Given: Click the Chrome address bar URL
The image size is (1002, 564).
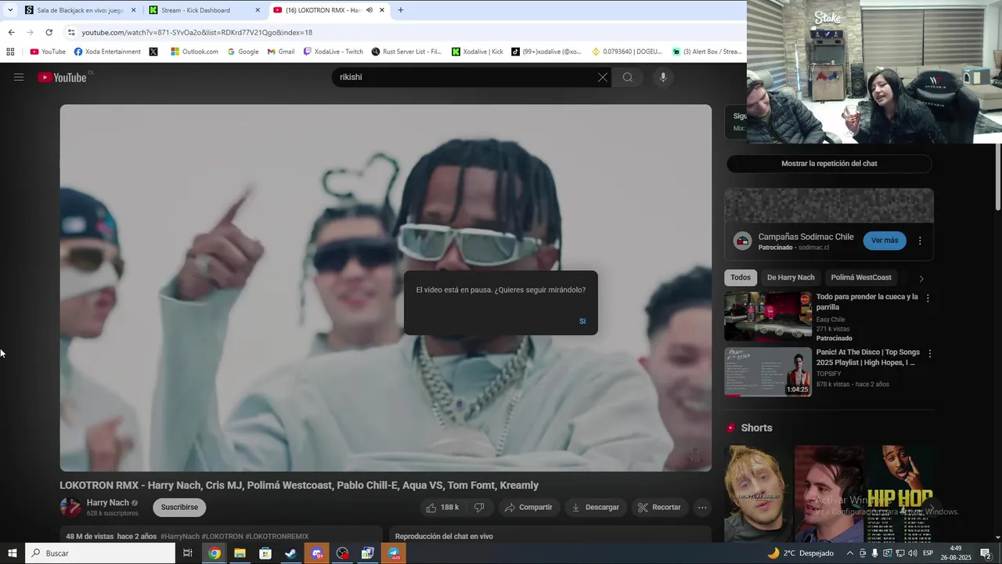Looking at the screenshot, I should pyautogui.click(x=197, y=32).
